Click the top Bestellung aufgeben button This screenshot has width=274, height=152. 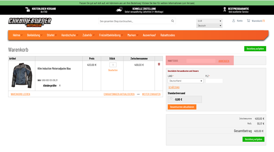tap(255, 49)
